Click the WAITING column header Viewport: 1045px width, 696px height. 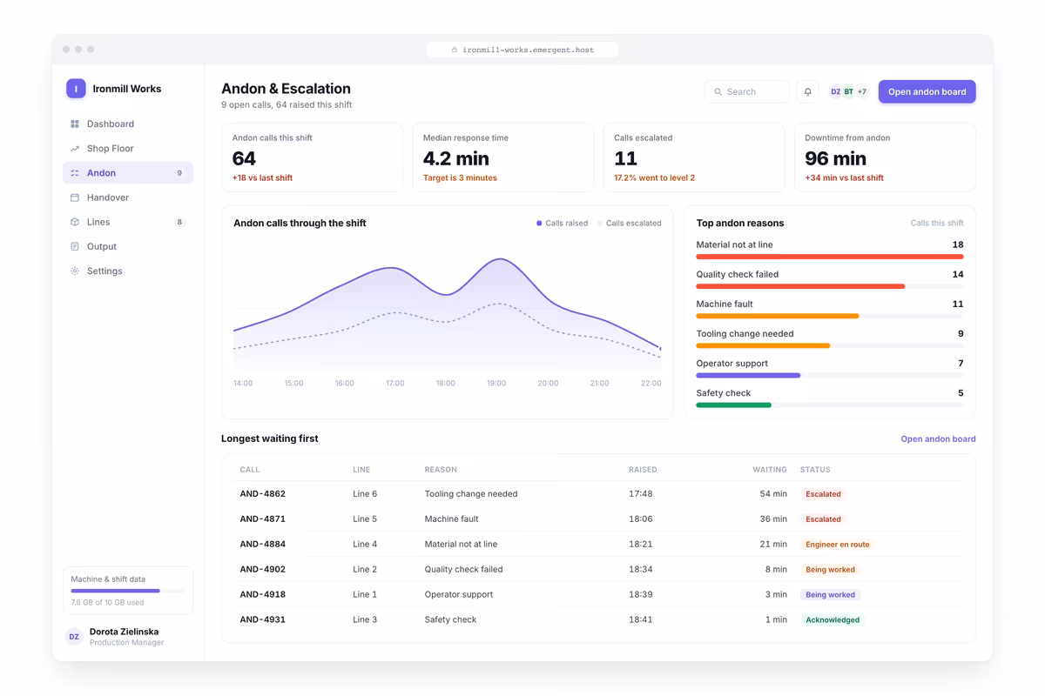coord(770,470)
